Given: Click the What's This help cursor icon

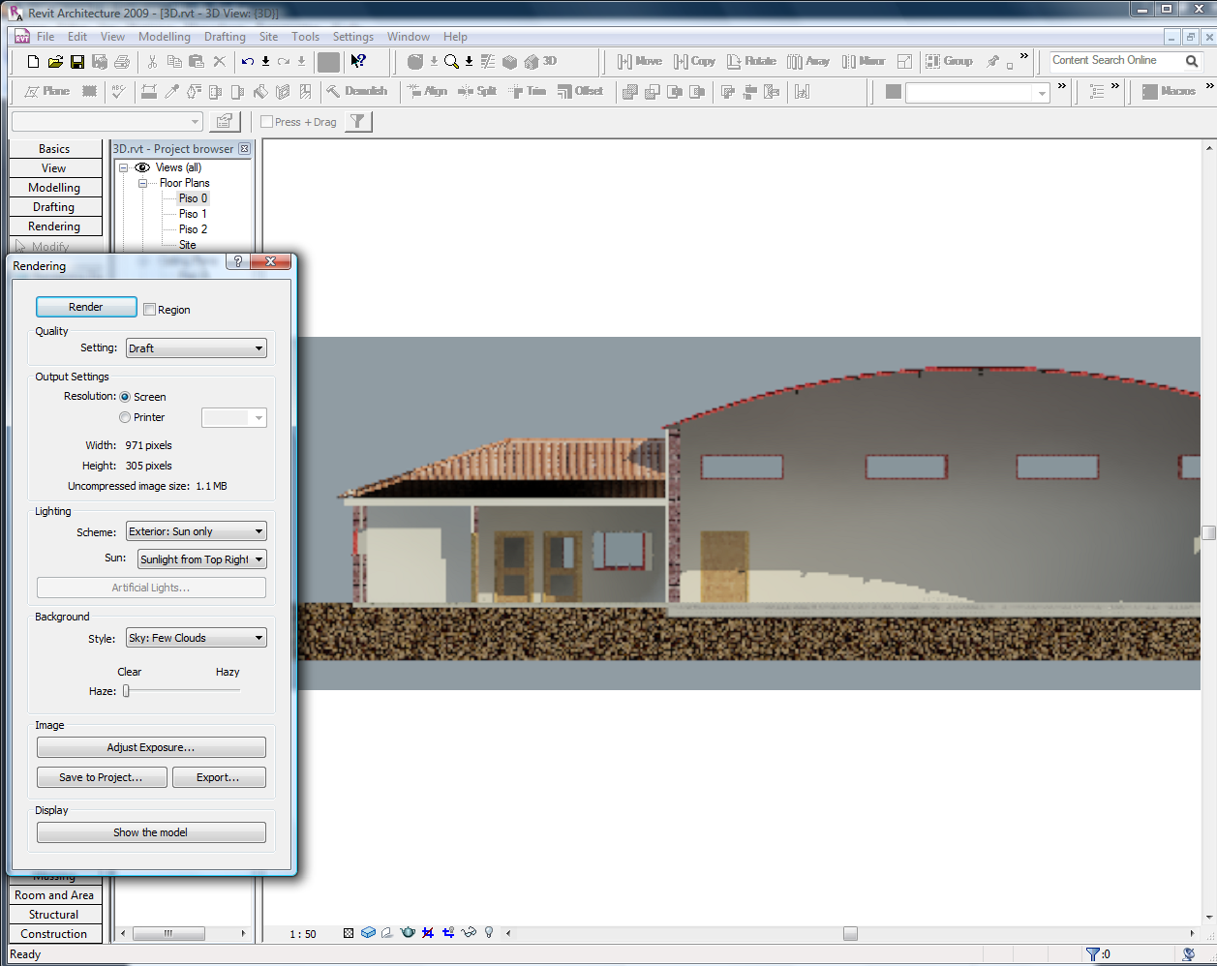Looking at the screenshot, I should 358,62.
